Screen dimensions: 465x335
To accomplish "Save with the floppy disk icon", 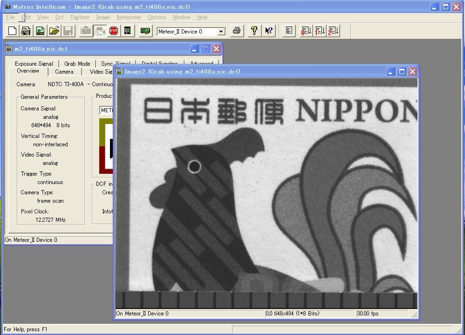I will pos(68,31).
